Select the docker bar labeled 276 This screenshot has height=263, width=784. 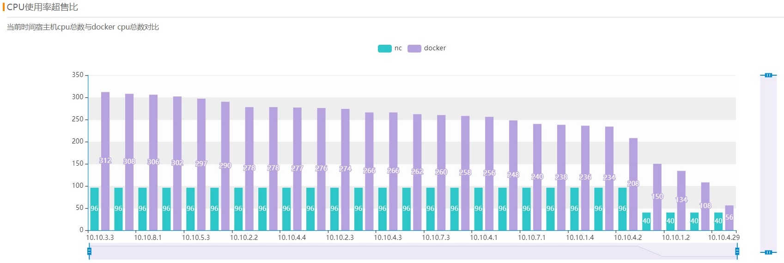322,169
